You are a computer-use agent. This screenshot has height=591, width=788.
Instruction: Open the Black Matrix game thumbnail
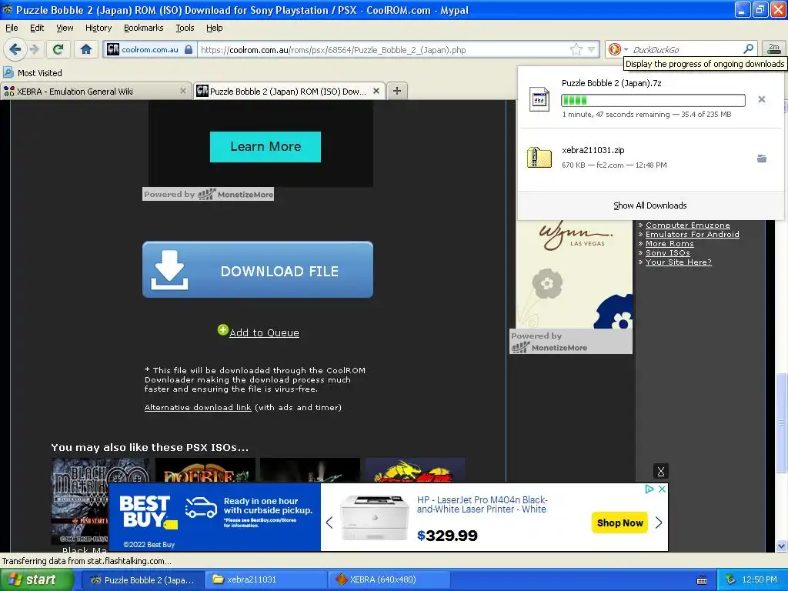tap(79, 503)
